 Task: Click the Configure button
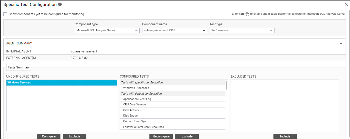[x=49, y=136]
